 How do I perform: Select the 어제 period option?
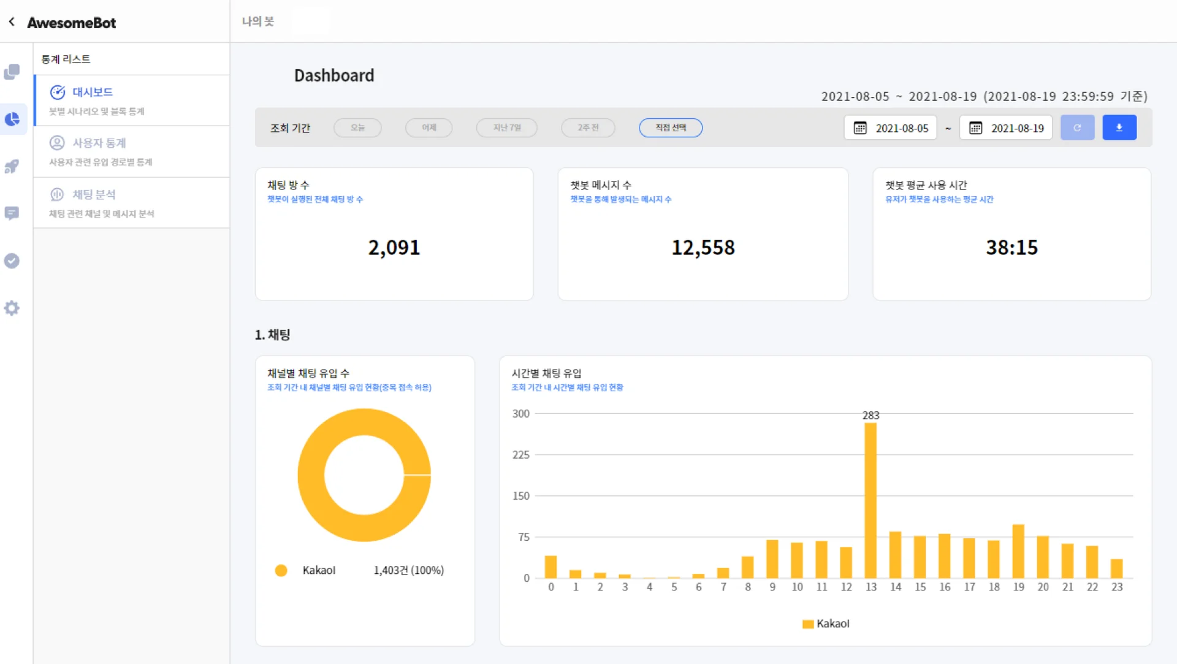pyautogui.click(x=429, y=128)
